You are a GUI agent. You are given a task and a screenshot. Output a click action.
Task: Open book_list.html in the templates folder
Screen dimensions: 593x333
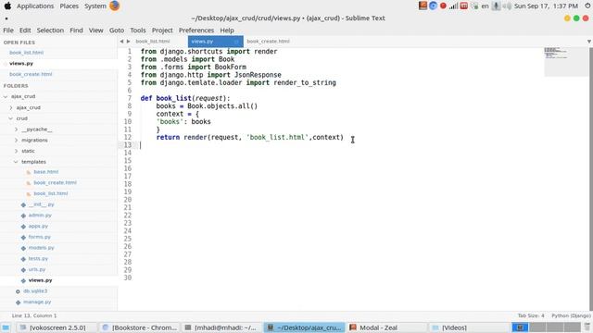point(51,193)
